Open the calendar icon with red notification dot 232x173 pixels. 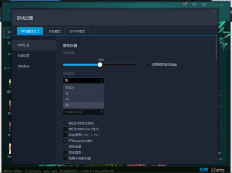click(x=184, y=5)
